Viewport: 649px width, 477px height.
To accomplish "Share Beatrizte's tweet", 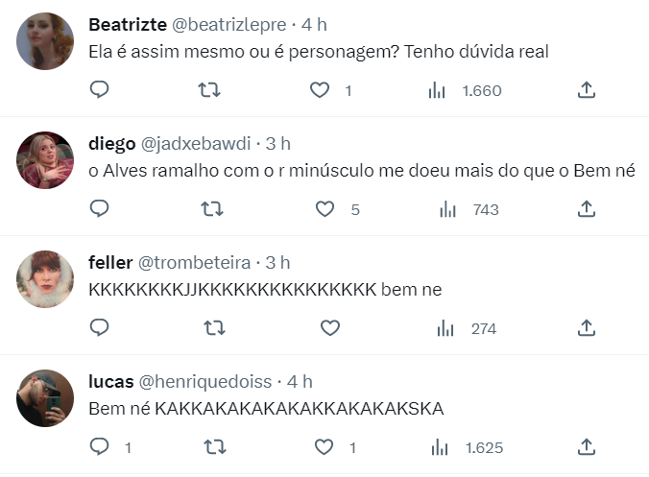I will pyautogui.click(x=586, y=90).
